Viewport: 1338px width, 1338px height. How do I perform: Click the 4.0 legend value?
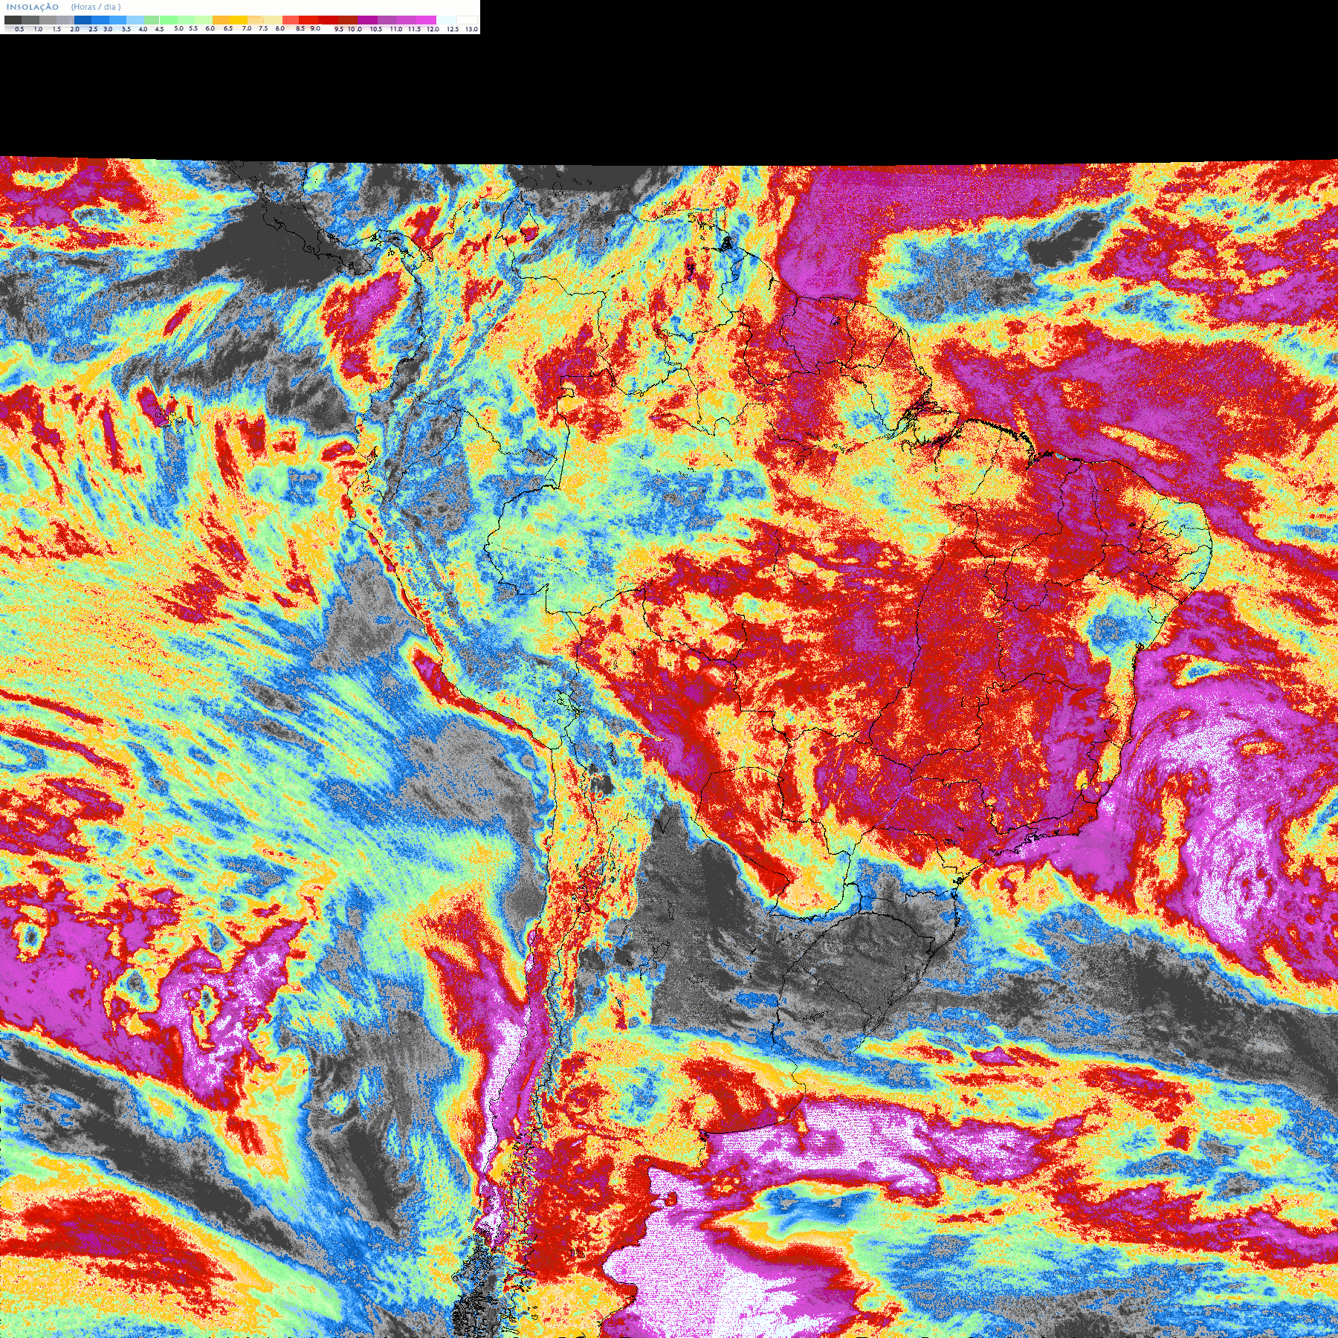pos(143,29)
